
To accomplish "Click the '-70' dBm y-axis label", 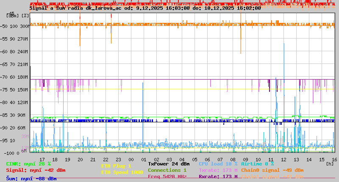I will pos(4,77).
